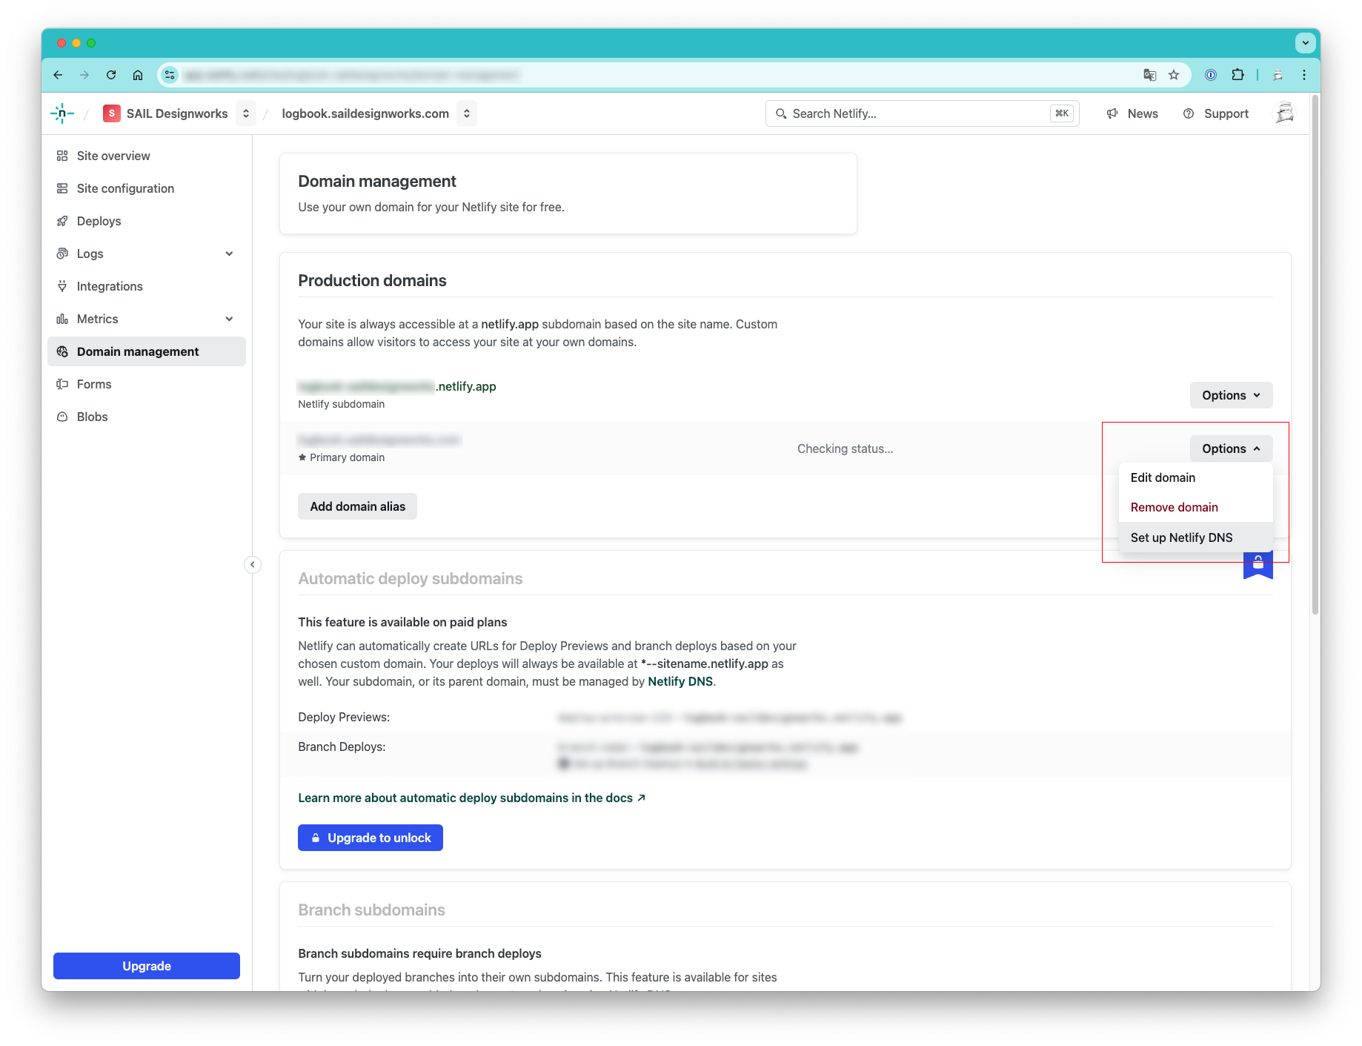The image size is (1362, 1046).
Task: Open the tab search chevron button
Action: coord(1306,43)
